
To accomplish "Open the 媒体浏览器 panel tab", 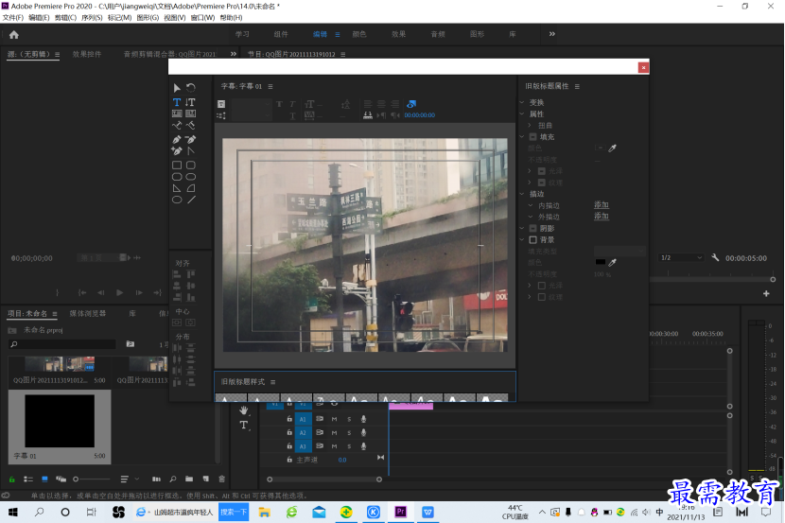I will 88,313.
